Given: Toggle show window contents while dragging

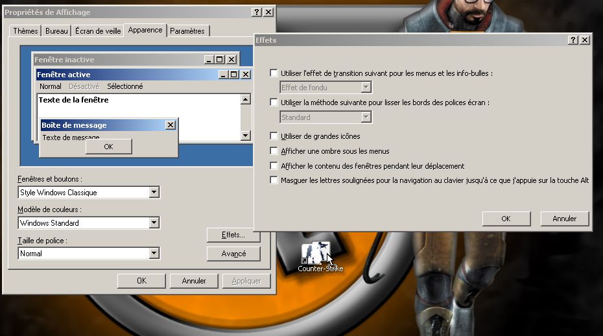Looking at the screenshot, I should (274, 166).
